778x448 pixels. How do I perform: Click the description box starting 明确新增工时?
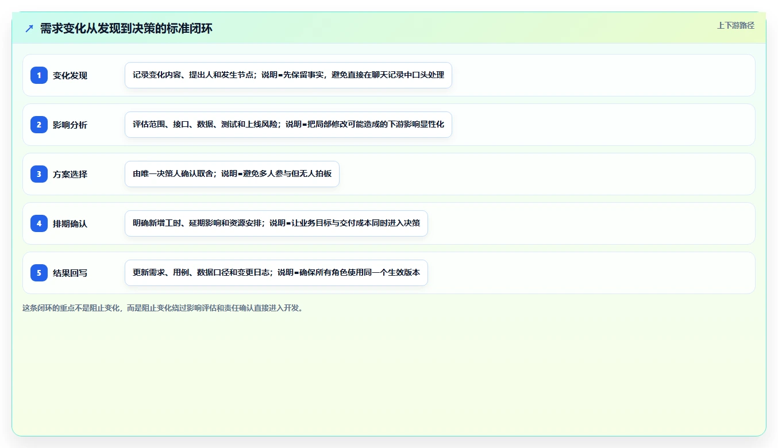coord(276,223)
